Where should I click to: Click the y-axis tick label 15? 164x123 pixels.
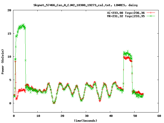9,34
